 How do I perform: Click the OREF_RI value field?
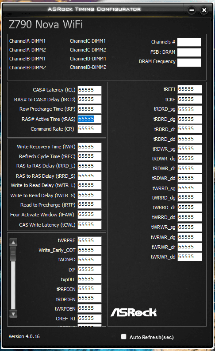[x=89, y=318]
